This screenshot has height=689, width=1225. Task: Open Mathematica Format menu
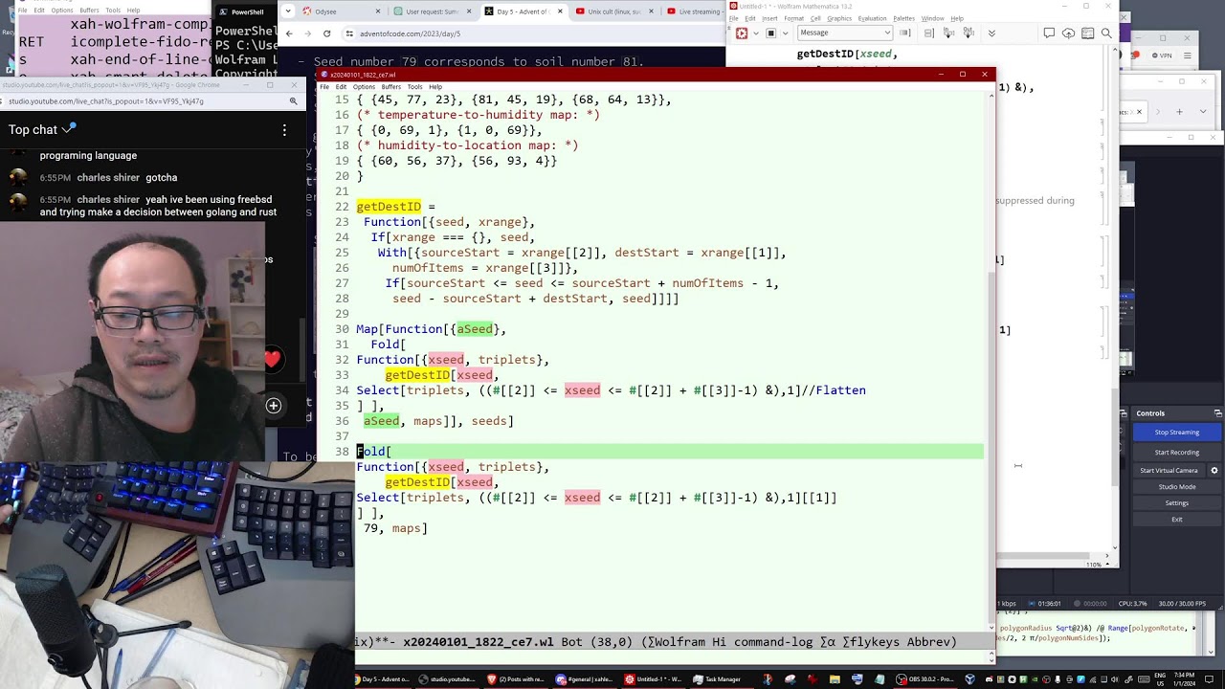[x=794, y=18]
